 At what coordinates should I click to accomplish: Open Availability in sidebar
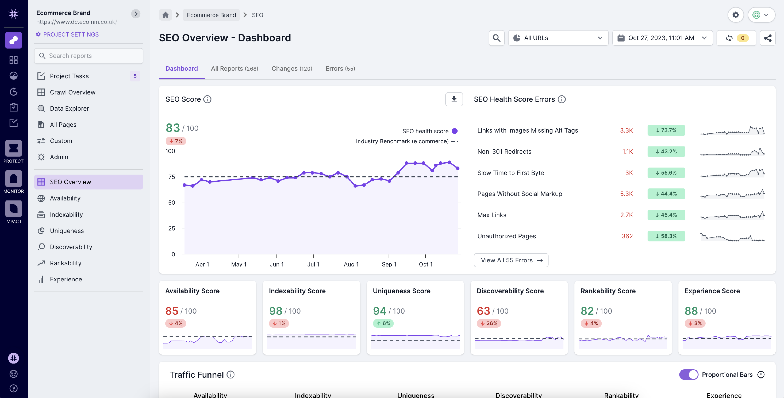89,198
